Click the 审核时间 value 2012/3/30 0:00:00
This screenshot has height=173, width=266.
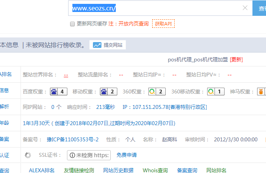point(236,139)
